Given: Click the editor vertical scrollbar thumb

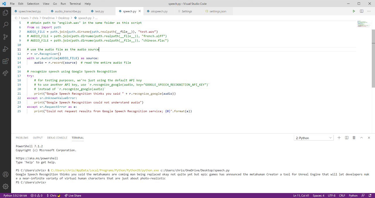Looking at the screenshot, I should pyautogui.click(x=373, y=58).
